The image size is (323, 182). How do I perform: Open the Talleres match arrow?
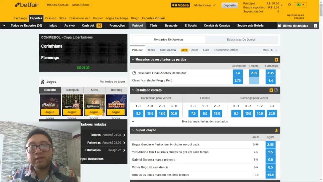[124, 135]
